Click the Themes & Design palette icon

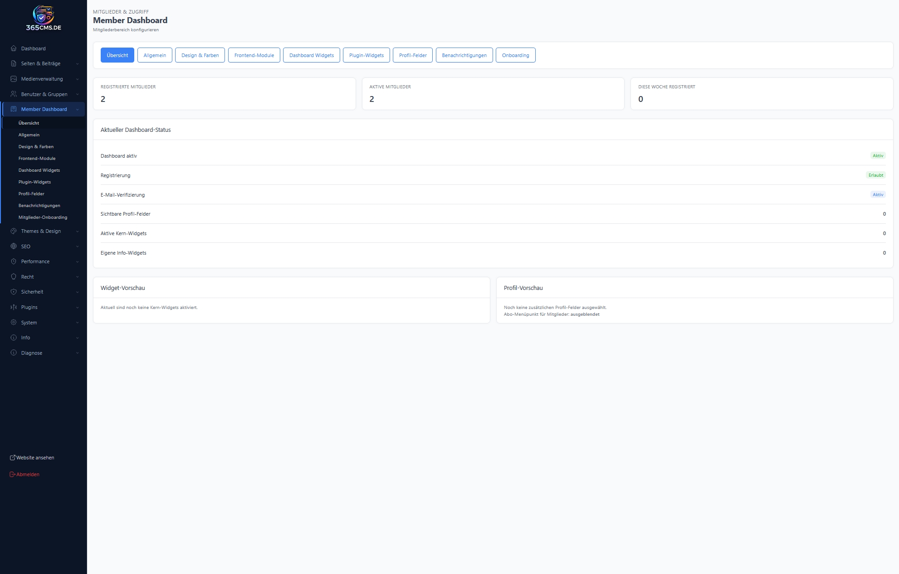point(14,231)
